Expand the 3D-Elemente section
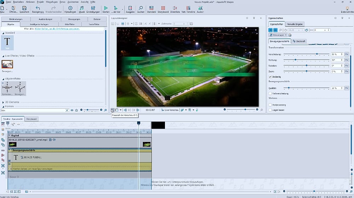Viewport: 354px width, 198px height. (4, 102)
